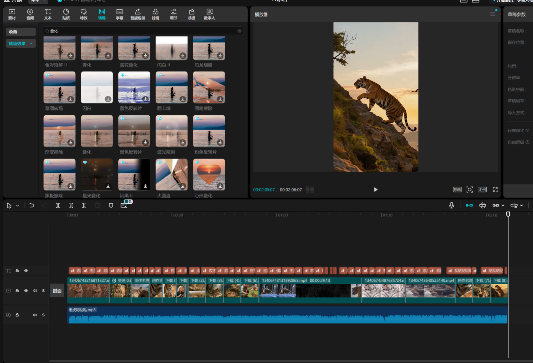Click the microphone record voiceover icon

click(451, 205)
